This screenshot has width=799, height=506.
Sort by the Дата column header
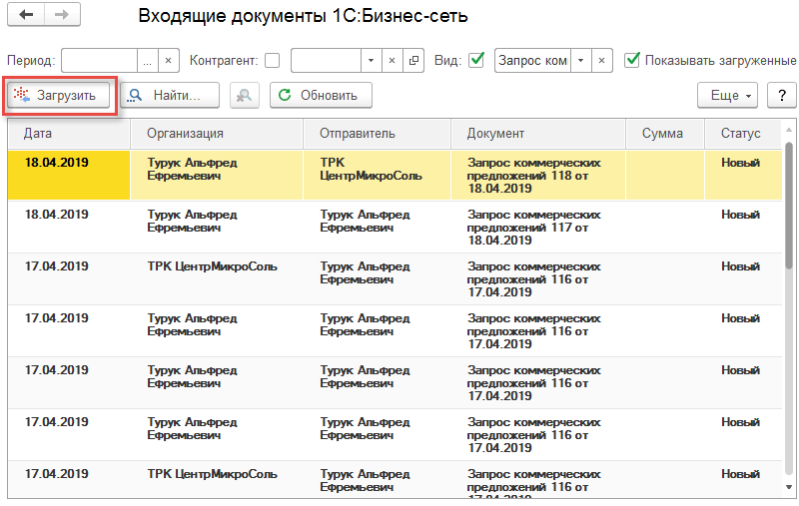coord(68,134)
